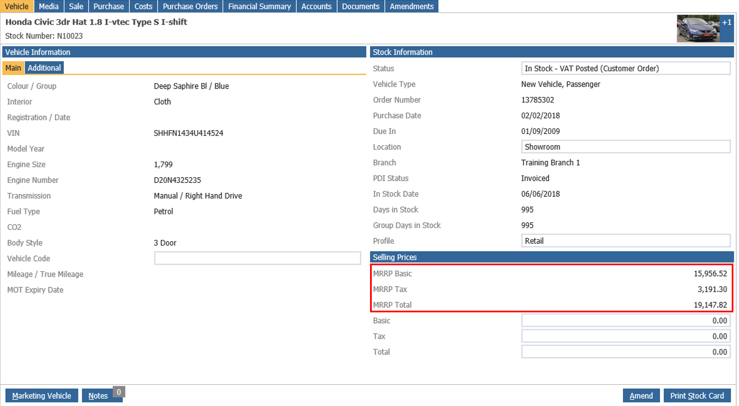The height and width of the screenshot is (406, 739).
Task: Click the Manual / Right Hand Drive value
Action: tap(198, 196)
